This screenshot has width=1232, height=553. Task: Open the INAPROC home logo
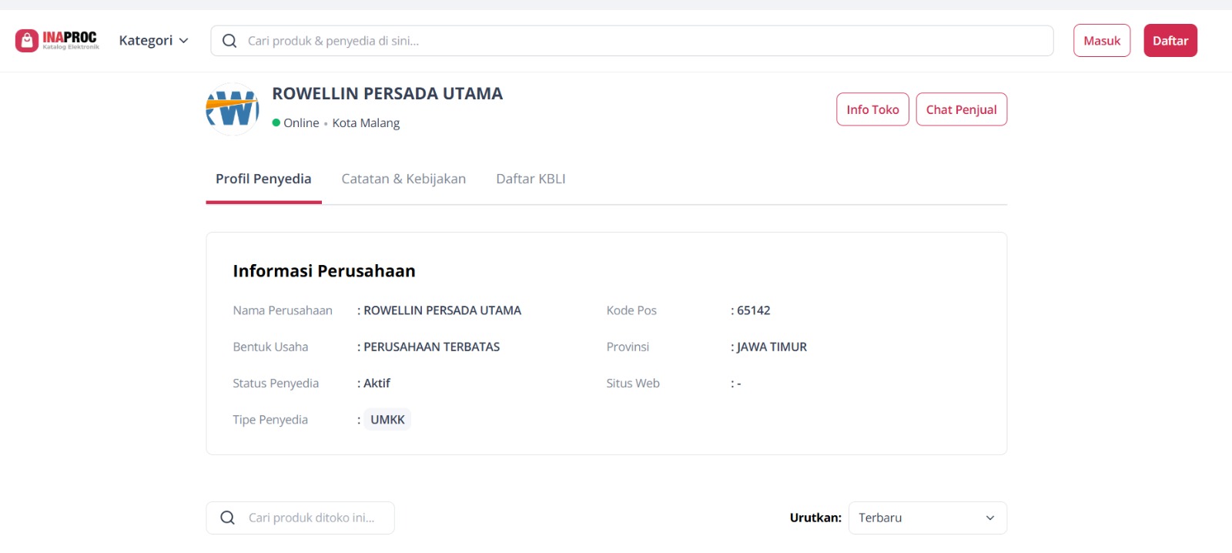(58, 40)
